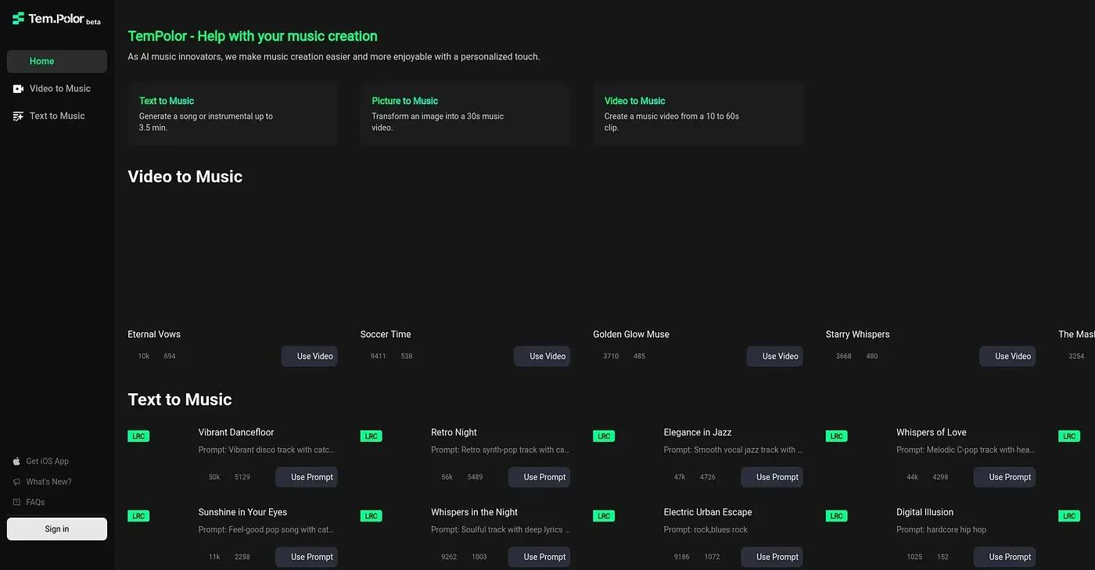Click the question box icon beside FAQs
The height and width of the screenshot is (570, 1095).
(x=17, y=502)
